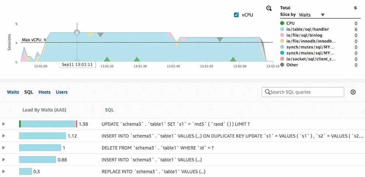Viewport: 365px width, 177px height.
Task: Click the gray down marker near 13:01:20
Action: [x=100, y=35]
